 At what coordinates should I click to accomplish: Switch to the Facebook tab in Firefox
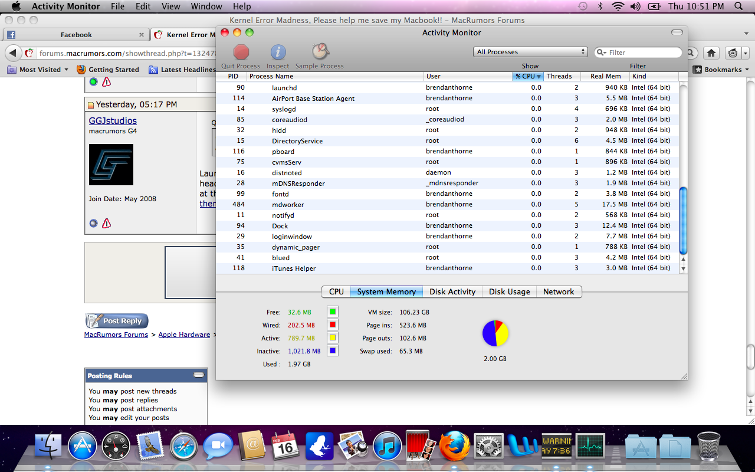coord(75,35)
